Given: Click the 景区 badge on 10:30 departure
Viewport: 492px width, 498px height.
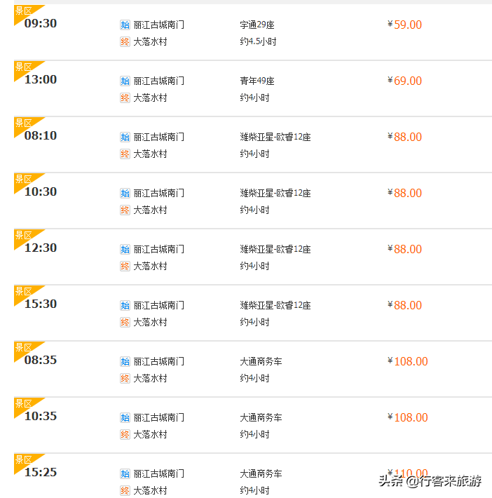Looking at the screenshot, I should tap(24, 180).
